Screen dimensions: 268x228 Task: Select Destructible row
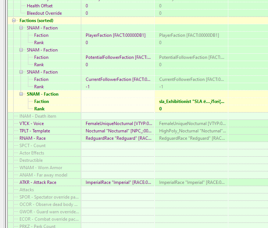(31, 160)
